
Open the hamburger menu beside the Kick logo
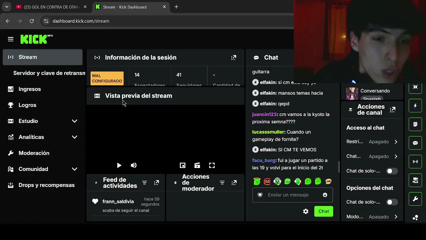click(11, 39)
